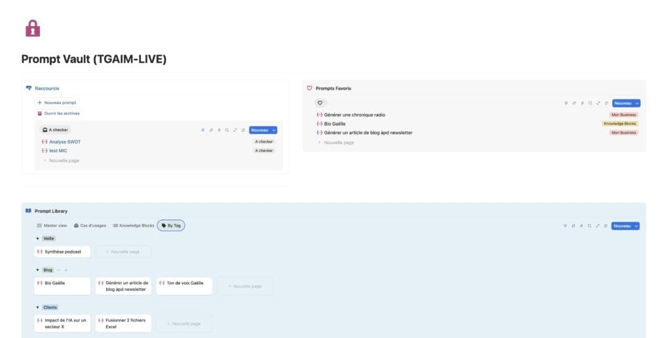Click Nouveau button in Prompt Library

(623, 226)
